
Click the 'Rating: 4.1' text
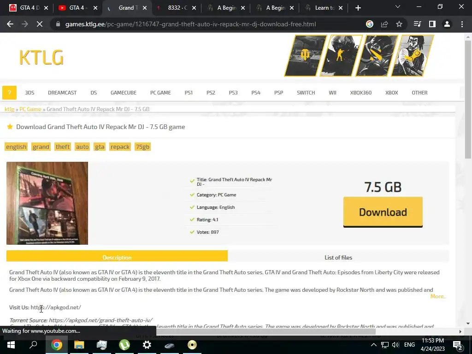point(207,220)
